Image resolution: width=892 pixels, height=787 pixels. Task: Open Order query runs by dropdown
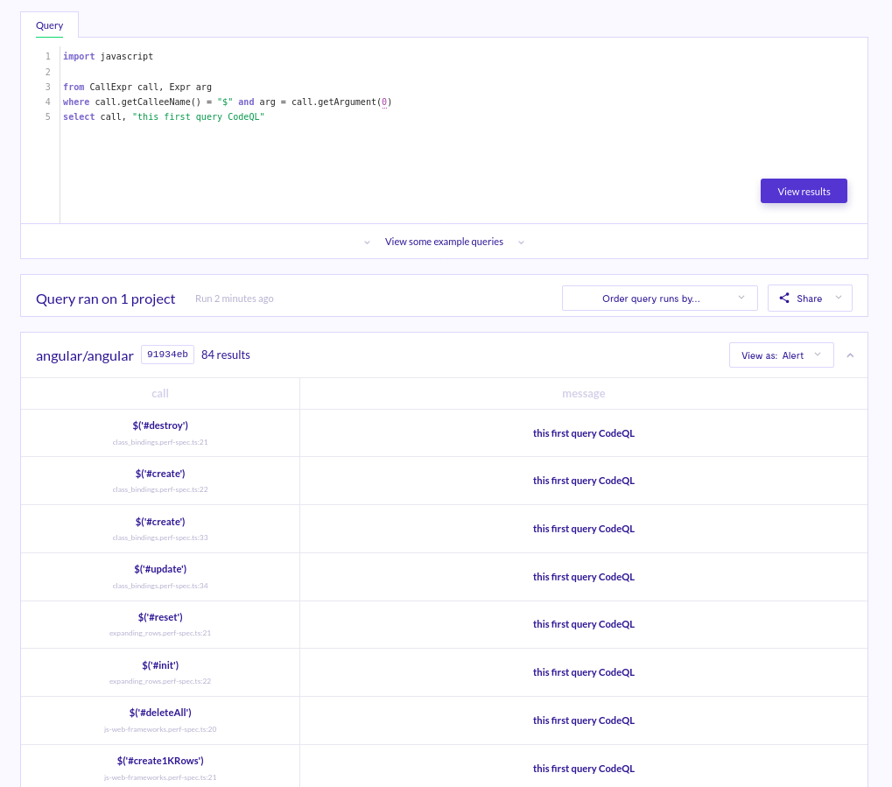(659, 299)
